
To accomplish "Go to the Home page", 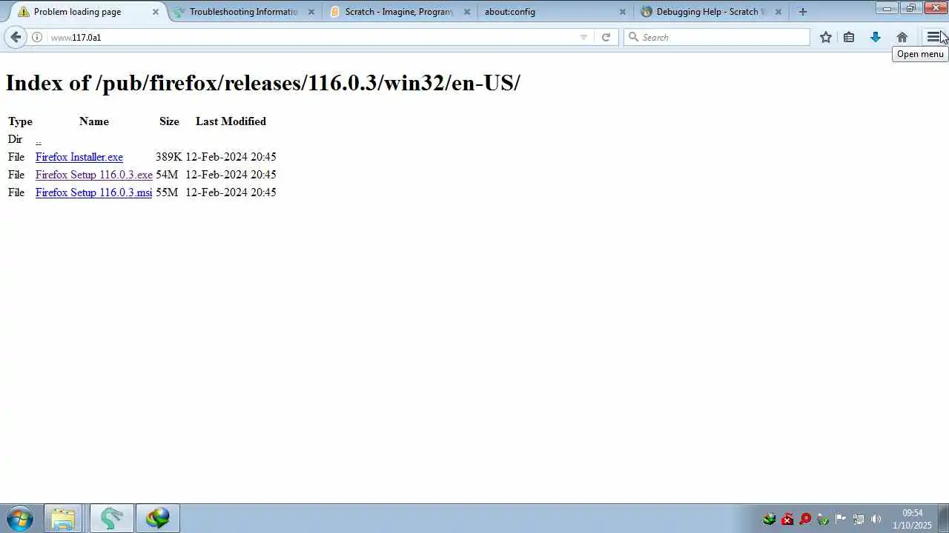I will click(x=902, y=37).
